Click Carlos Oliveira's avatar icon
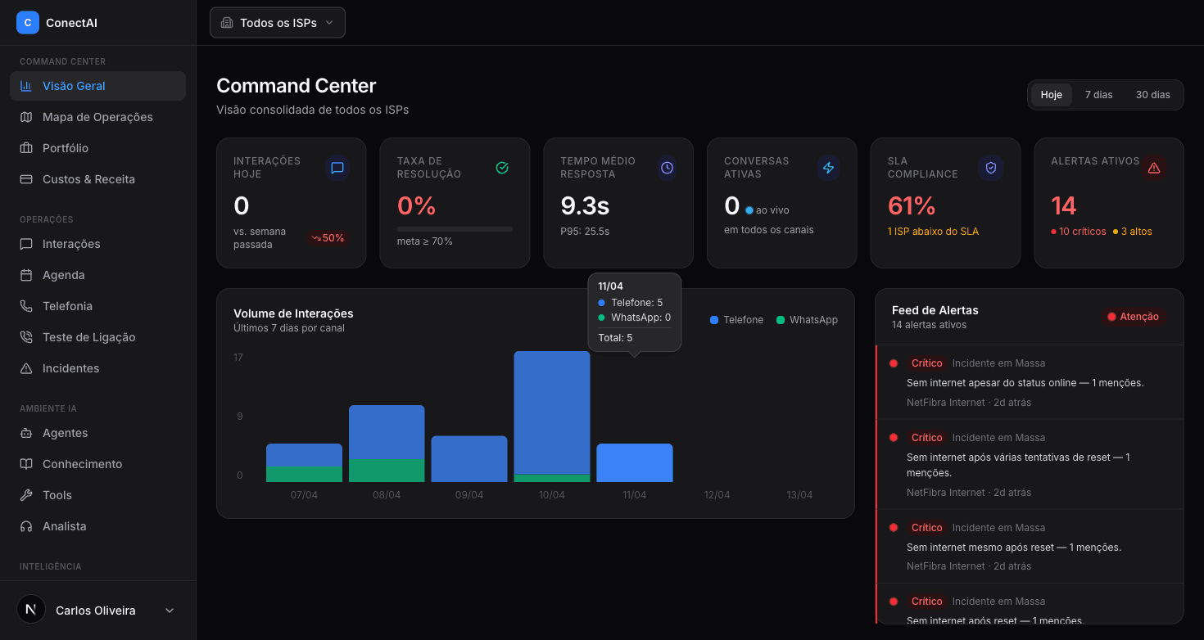Viewport: 1204px width, 640px height. (x=31, y=609)
